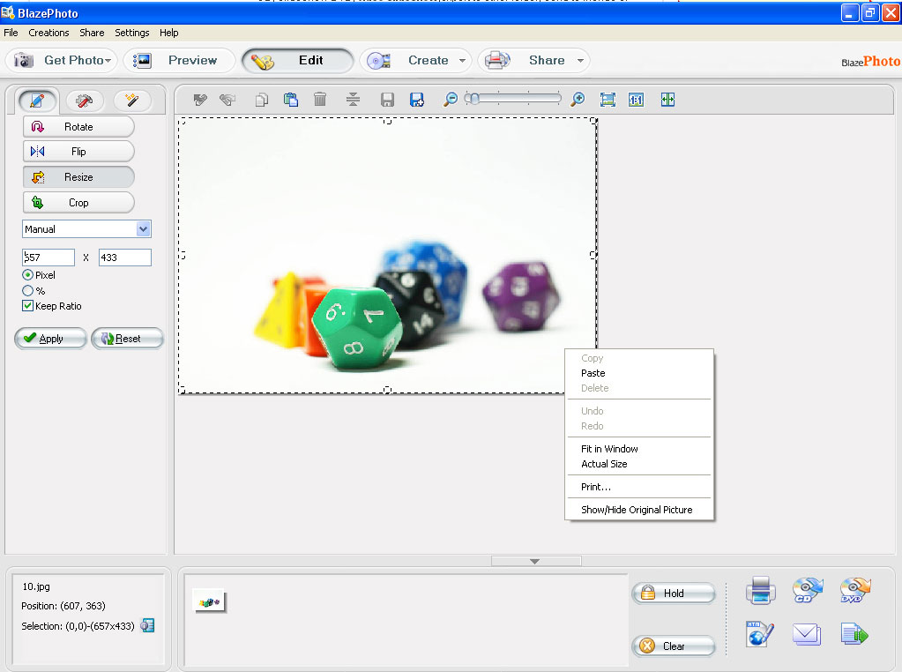The width and height of the screenshot is (902, 672).
Task: Open the Share menu in menu bar
Action: (92, 33)
